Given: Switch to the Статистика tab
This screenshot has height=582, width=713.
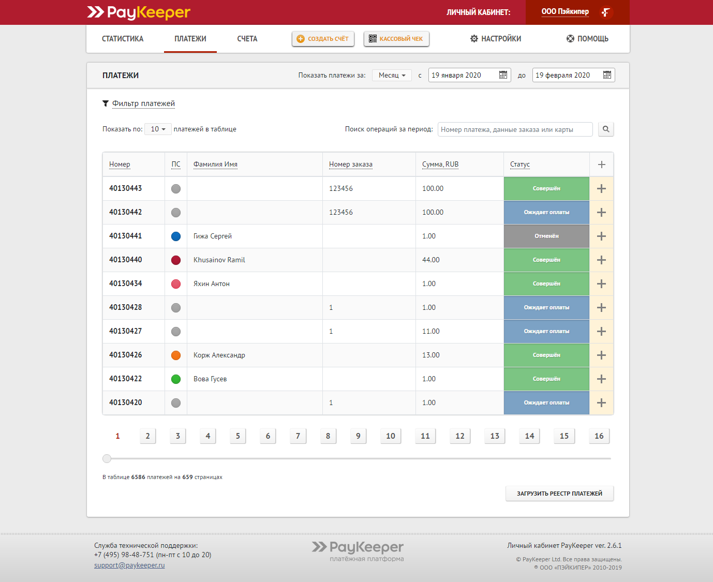Looking at the screenshot, I should [x=123, y=39].
